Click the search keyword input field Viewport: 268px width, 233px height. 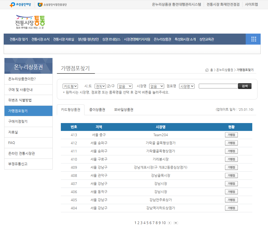[x=218, y=86]
